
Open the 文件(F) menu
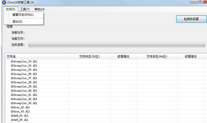click(x=11, y=9)
